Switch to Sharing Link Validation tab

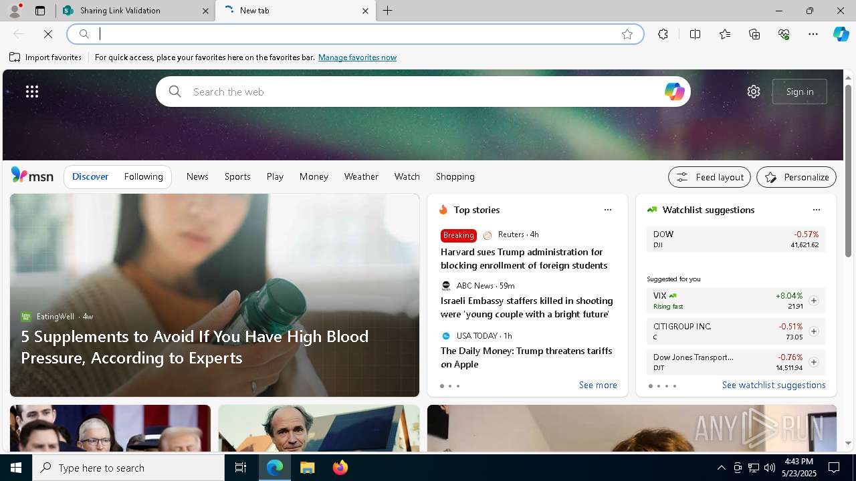click(136, 11)
